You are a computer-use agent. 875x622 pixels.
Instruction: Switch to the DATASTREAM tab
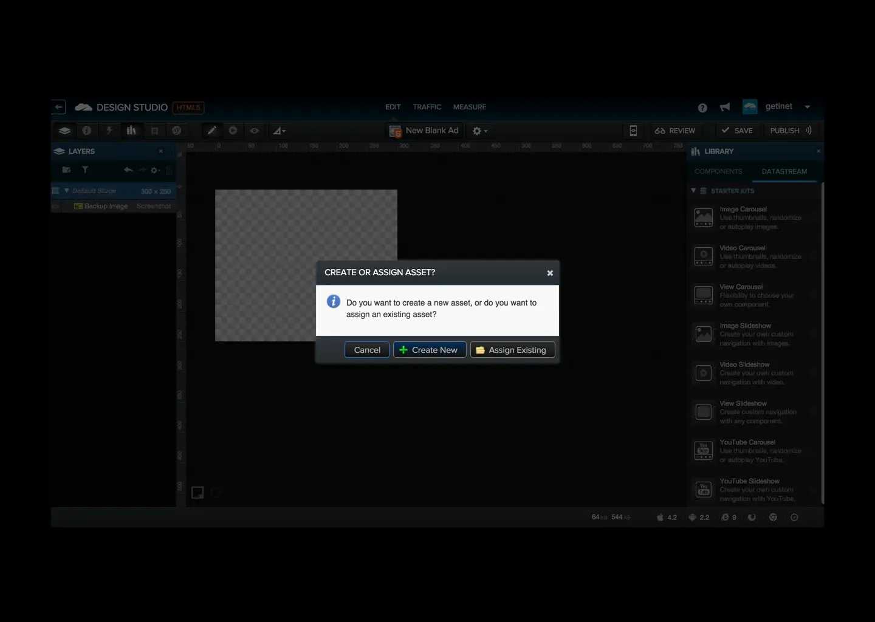coord(784,171)
